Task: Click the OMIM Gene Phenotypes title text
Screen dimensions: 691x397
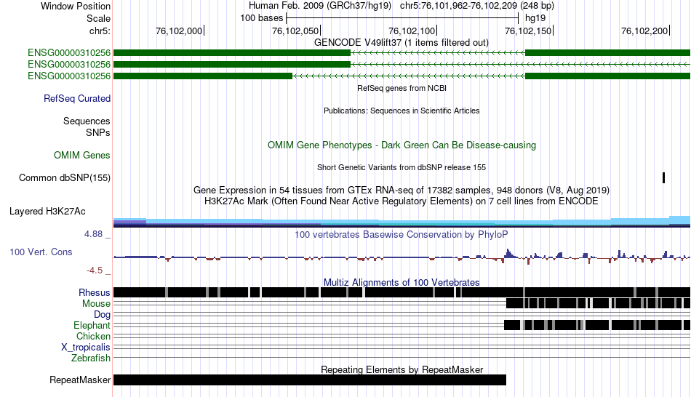Action: [402, 145]
